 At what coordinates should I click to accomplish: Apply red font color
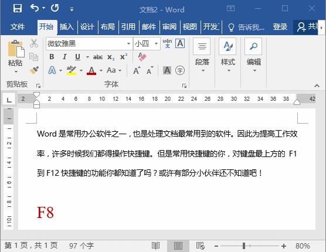click(x=91, y=71)
